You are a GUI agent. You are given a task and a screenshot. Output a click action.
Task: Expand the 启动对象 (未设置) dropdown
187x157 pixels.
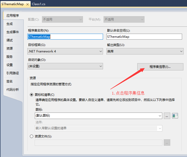(65, 66)
